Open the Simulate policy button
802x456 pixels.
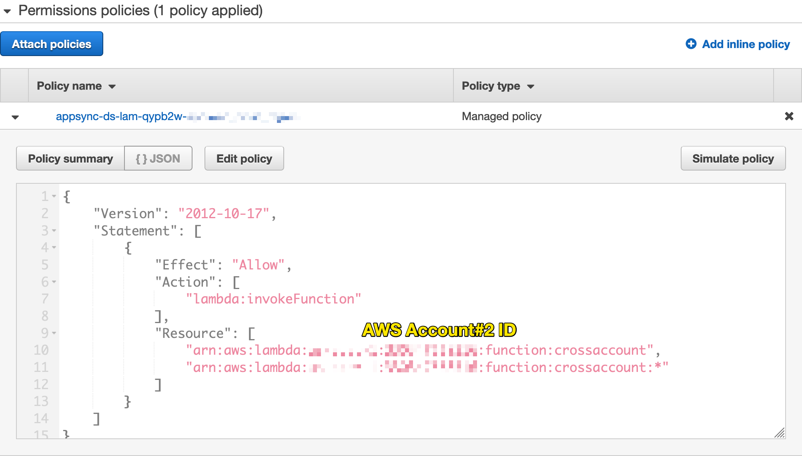(x=733, y=159)
